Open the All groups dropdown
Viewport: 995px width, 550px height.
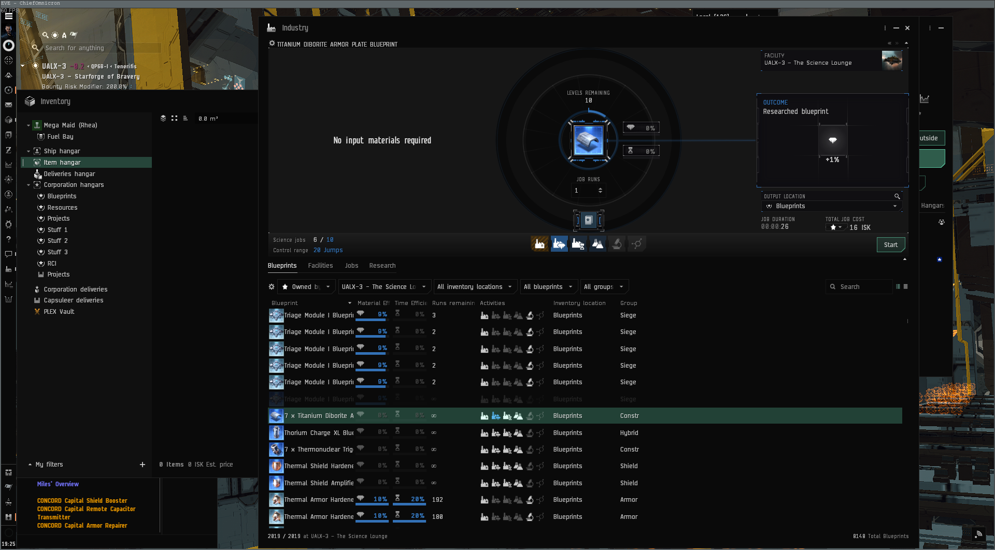(603, 287)
